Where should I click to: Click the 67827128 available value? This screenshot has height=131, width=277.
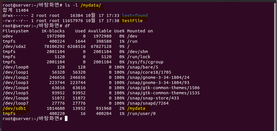tap(101, 46)
